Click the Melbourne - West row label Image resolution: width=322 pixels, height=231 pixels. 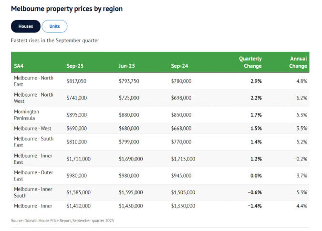(33, 128)
